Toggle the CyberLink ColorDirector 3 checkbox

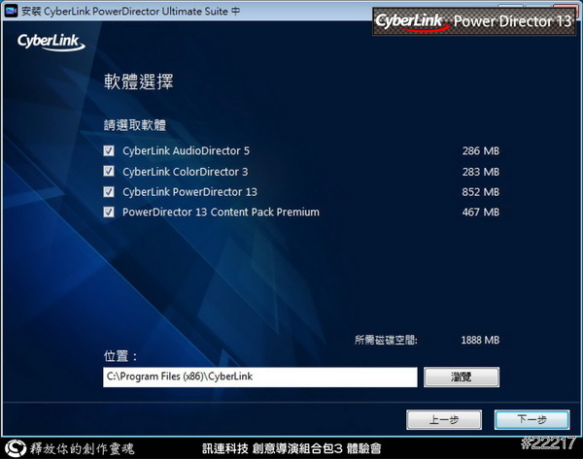(109, 171)
